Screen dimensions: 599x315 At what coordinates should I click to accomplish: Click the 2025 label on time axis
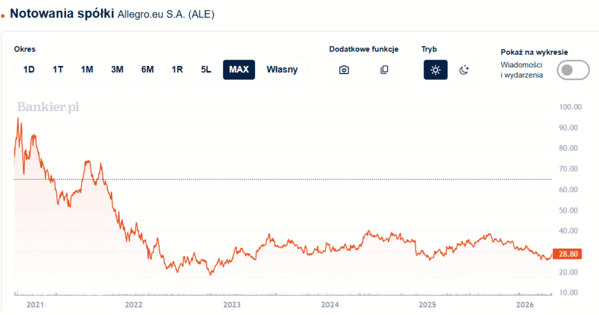[428, 305]
